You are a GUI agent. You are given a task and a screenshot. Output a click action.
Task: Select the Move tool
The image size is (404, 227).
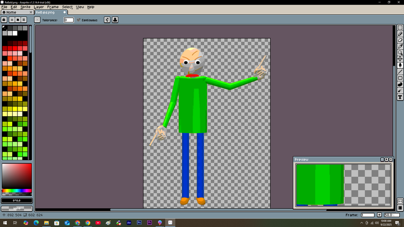400,59
